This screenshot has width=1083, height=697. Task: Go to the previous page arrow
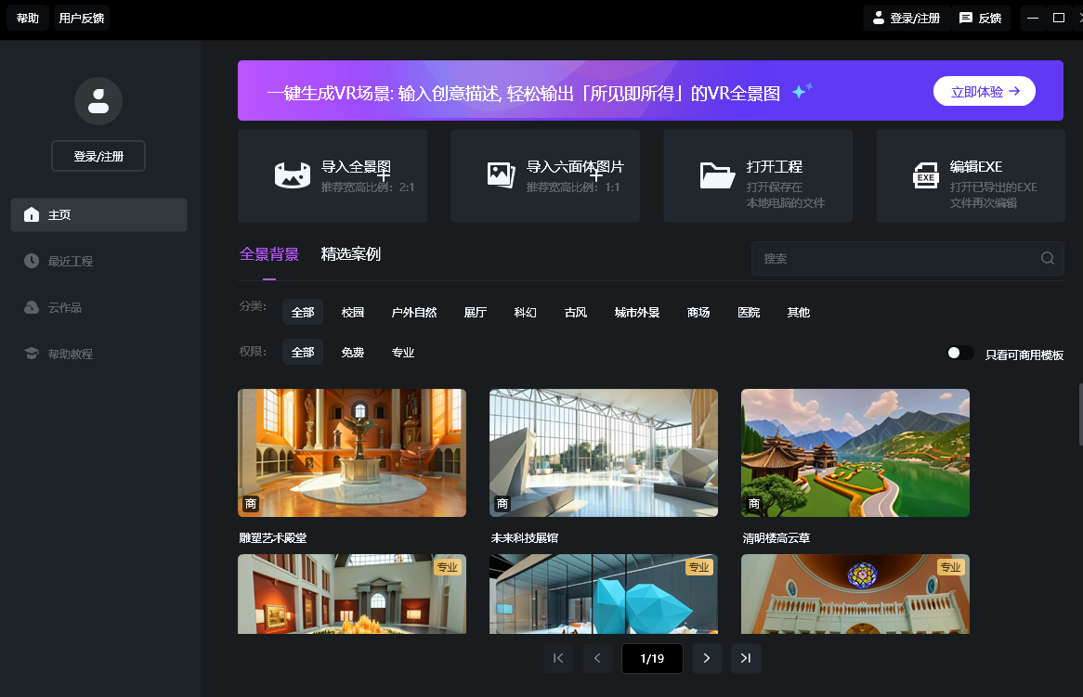click(x=597, y=658)
